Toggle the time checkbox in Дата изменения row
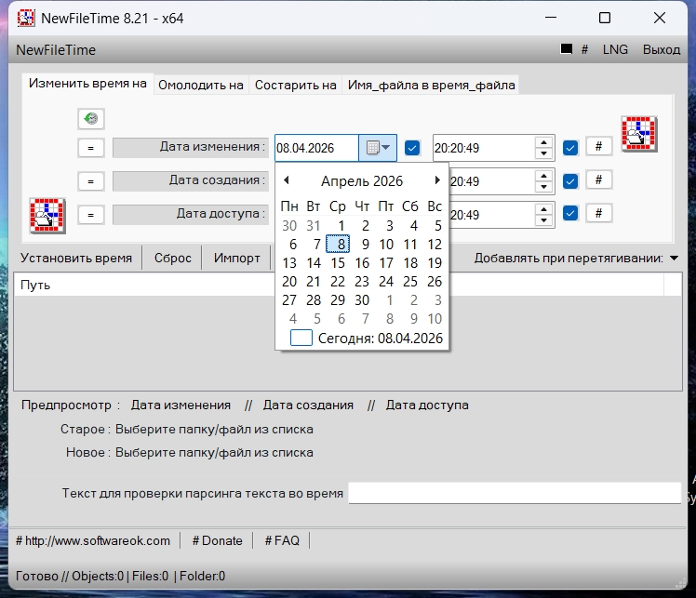 click(x=570, y=148)
